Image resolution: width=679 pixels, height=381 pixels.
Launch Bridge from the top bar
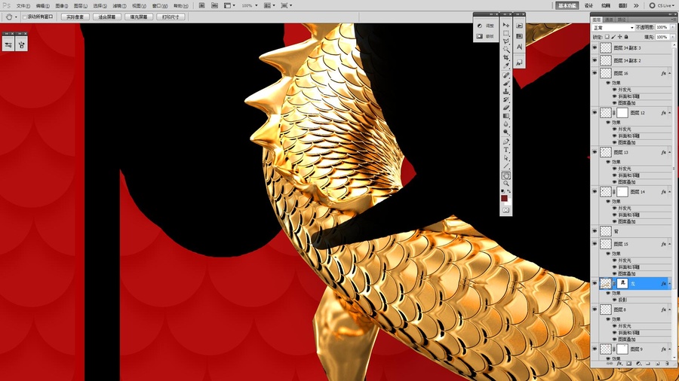(201, 5)
